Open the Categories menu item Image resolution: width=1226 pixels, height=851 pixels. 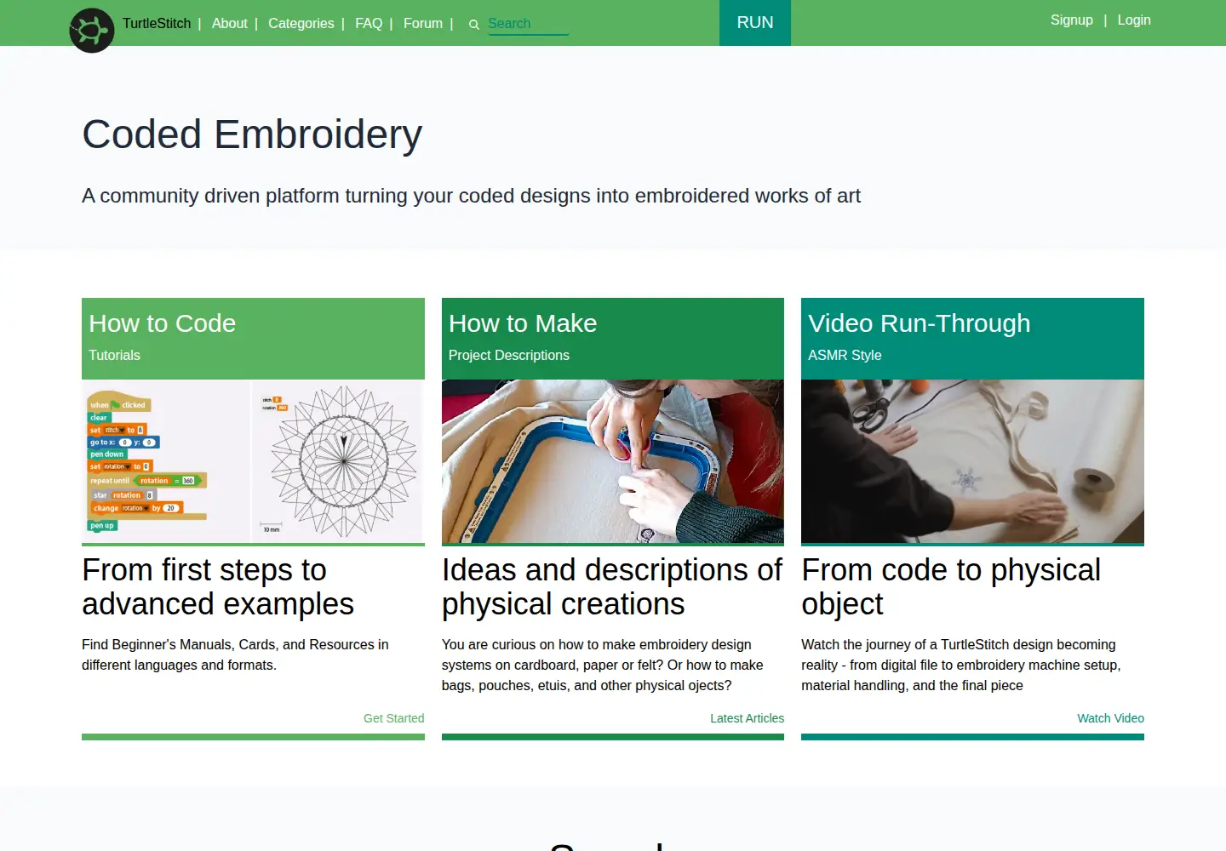coord(301,24)
